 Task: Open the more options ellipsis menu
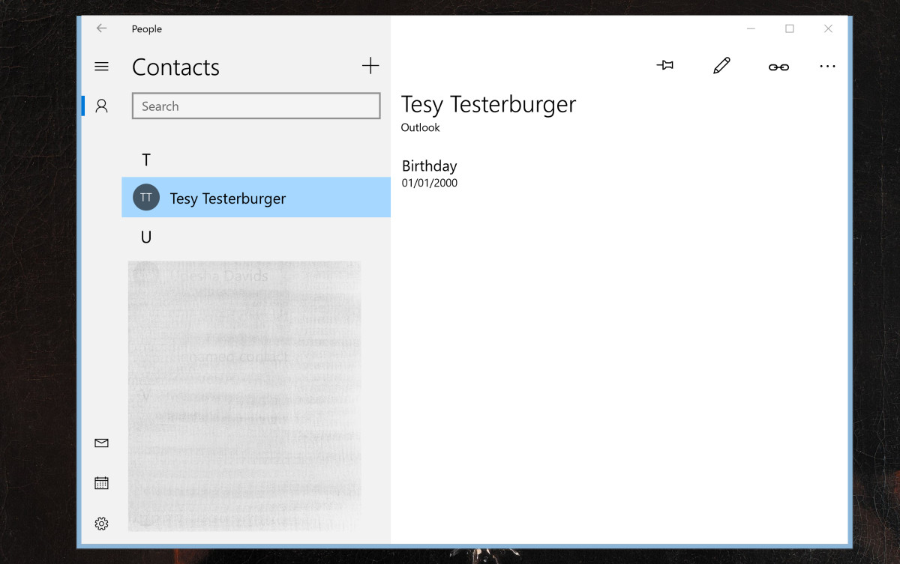pos(827,67)
